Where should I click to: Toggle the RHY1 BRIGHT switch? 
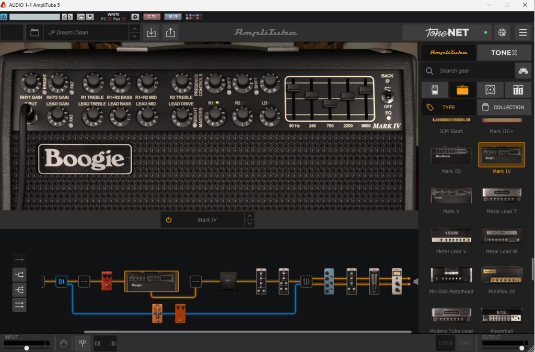click(44, 92)
